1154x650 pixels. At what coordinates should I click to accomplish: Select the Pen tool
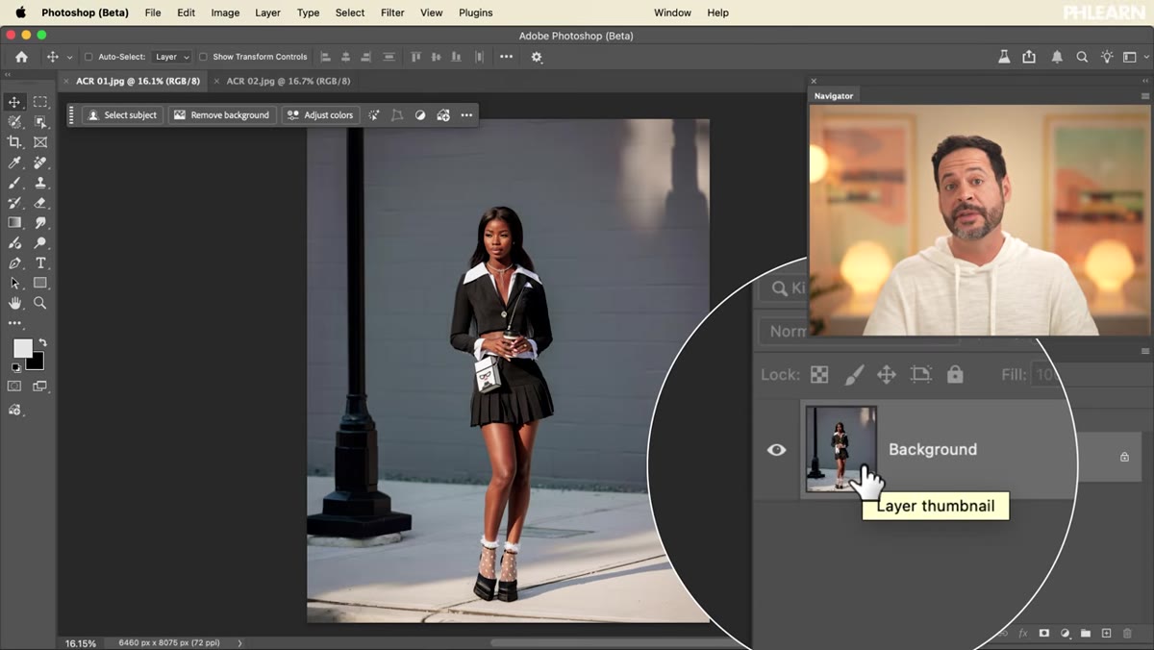(x=14, y=263)
